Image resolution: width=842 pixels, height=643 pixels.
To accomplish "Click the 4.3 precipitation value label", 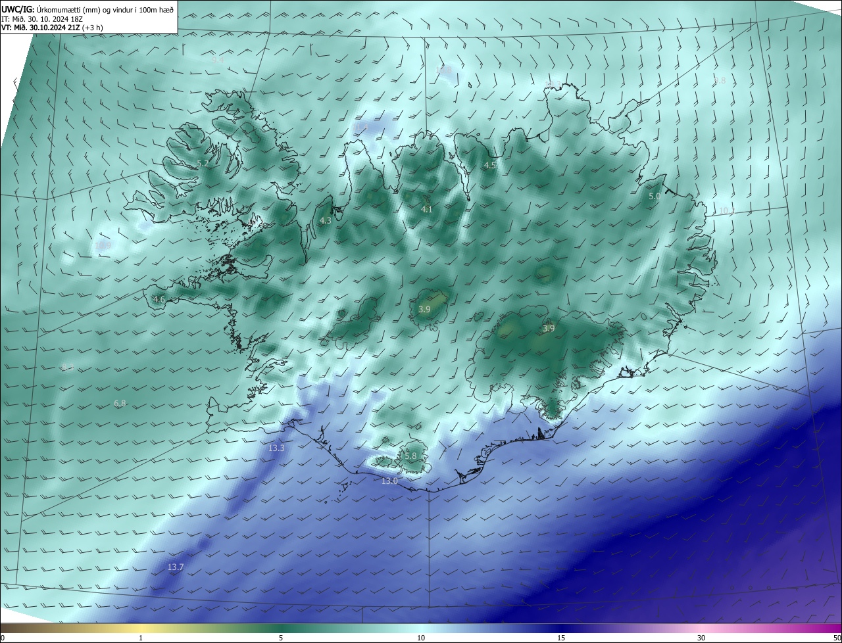I will tap(326, 221).
